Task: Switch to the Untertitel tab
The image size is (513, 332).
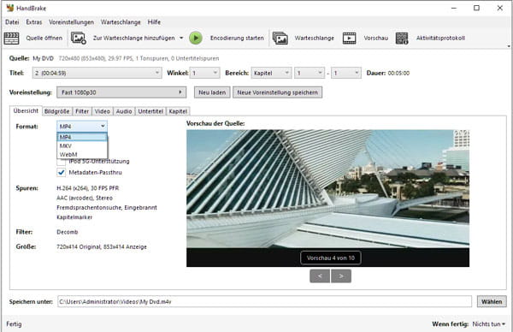Action: (150, 111)
